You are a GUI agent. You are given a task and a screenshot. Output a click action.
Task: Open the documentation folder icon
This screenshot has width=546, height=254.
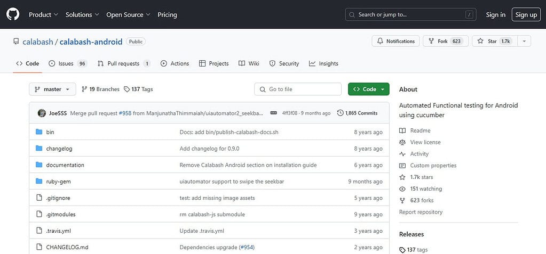pyautogui.click(x=39, y=165)
